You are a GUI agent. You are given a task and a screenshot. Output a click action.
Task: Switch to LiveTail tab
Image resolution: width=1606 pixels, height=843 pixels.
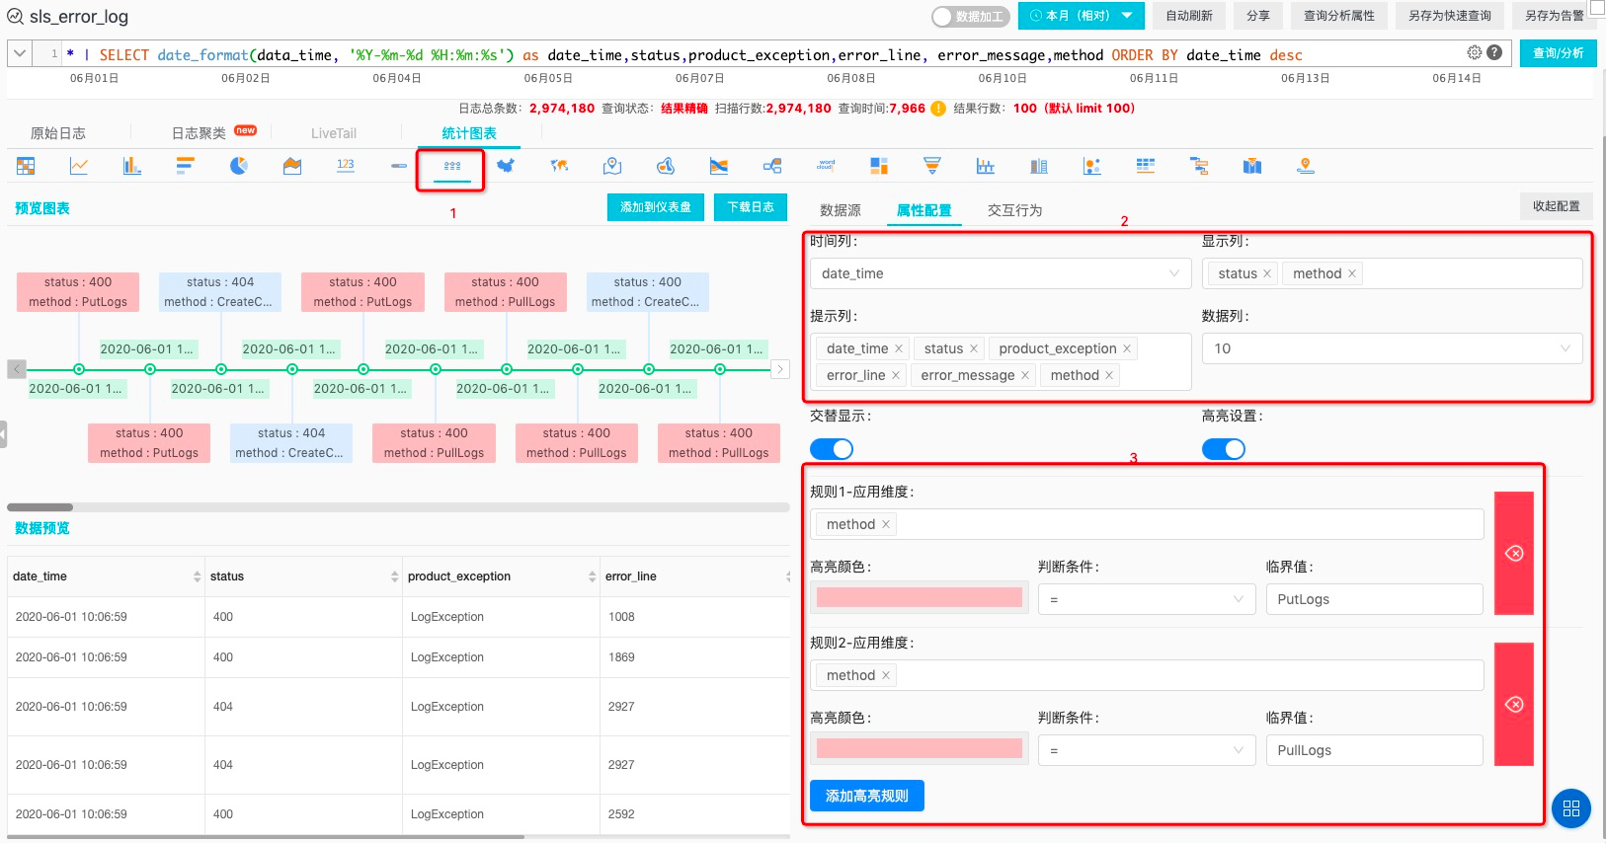coord(334,133)
